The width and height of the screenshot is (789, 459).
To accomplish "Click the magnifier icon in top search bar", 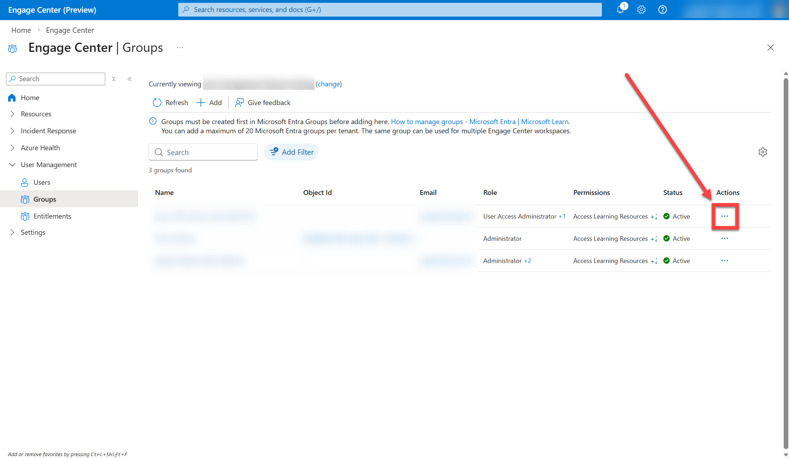I will (186, 10).
